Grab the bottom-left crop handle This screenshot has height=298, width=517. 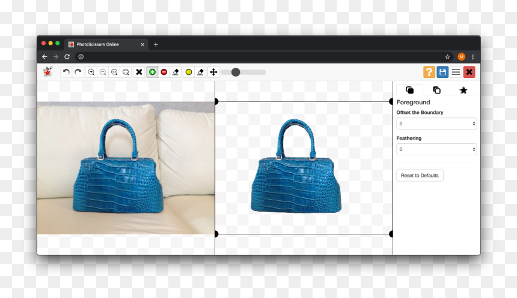216,234
